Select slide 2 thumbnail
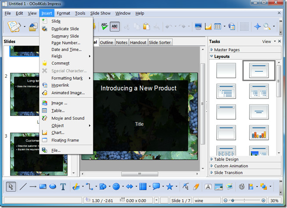287x208 pixels. 25,94
